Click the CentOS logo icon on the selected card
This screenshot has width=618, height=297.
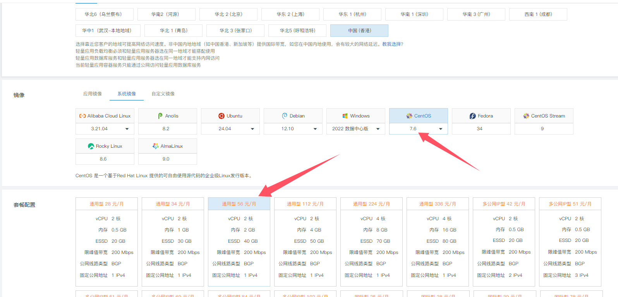(409, 116)
